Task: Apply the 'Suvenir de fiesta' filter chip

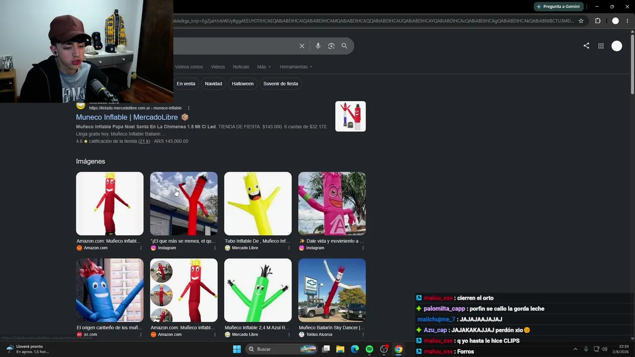Action: click(x=281, y=84)
